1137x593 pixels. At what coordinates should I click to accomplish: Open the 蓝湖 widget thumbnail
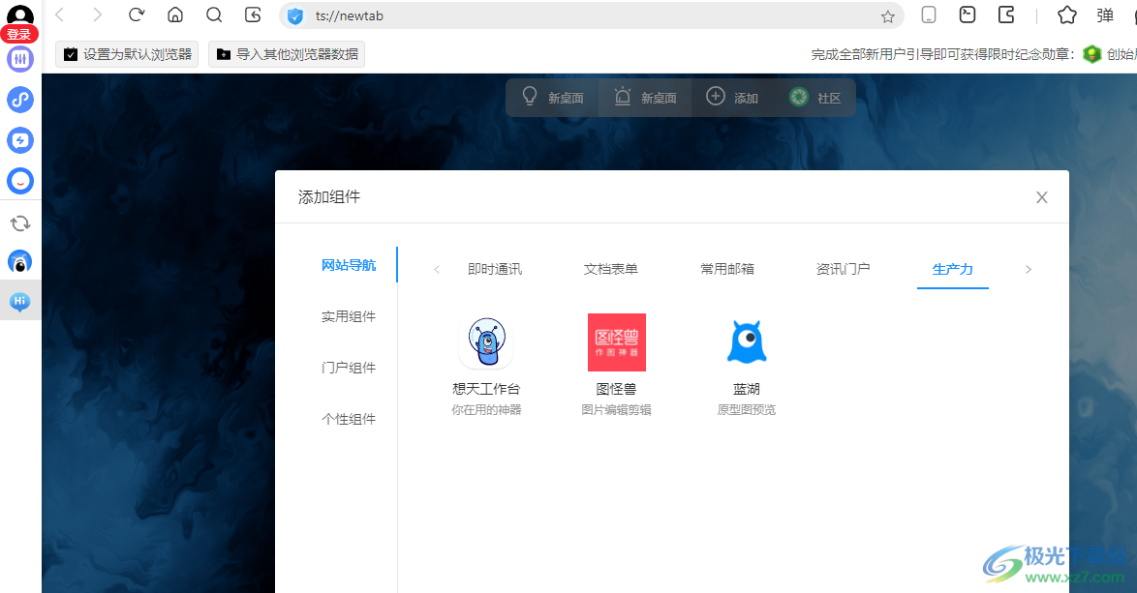746,341
